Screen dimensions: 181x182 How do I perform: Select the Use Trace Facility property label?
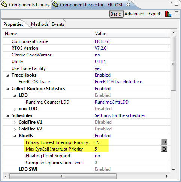pyautogui.click(x=28, y=68)
